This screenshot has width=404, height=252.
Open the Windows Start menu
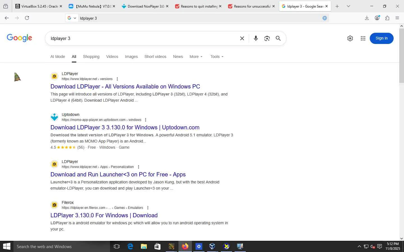tap(7, 246)
